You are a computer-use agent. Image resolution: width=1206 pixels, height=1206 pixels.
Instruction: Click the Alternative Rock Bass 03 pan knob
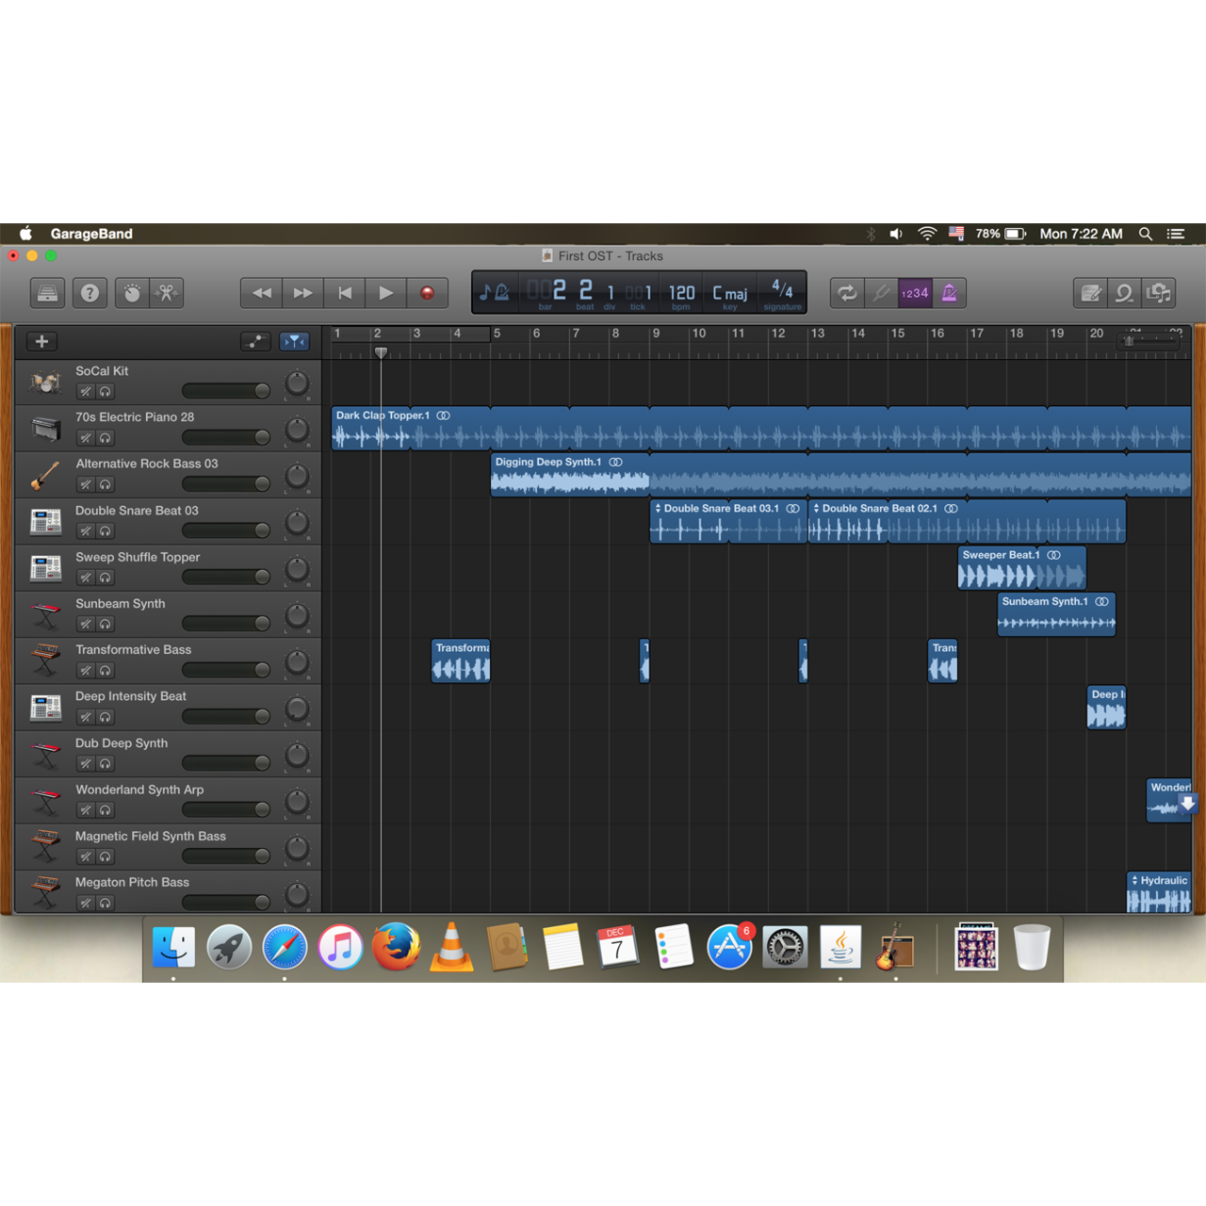pos(297,477)
